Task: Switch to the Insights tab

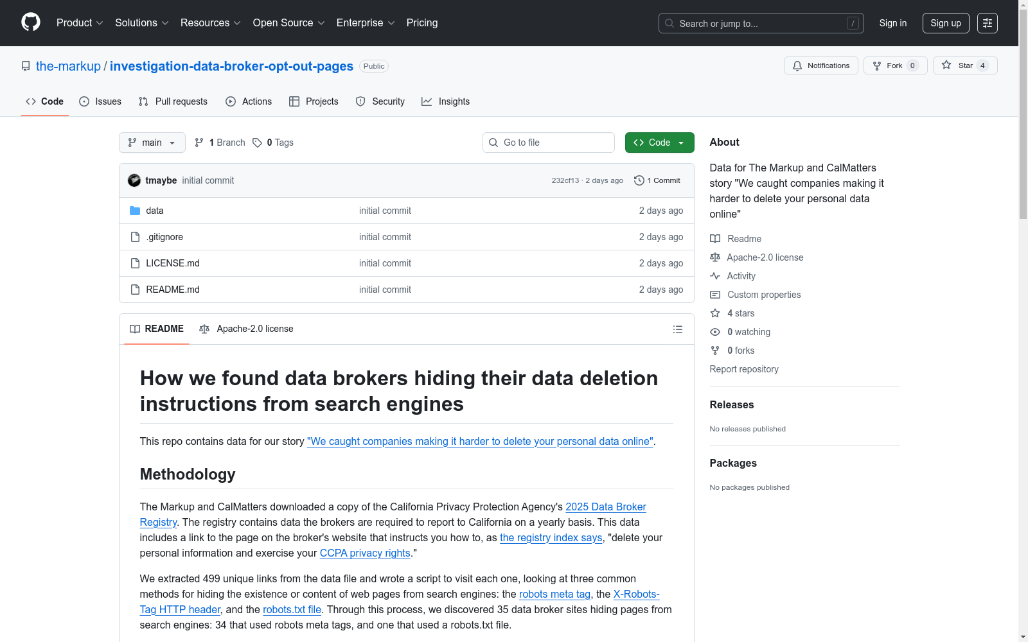Action: coord(446,101)
